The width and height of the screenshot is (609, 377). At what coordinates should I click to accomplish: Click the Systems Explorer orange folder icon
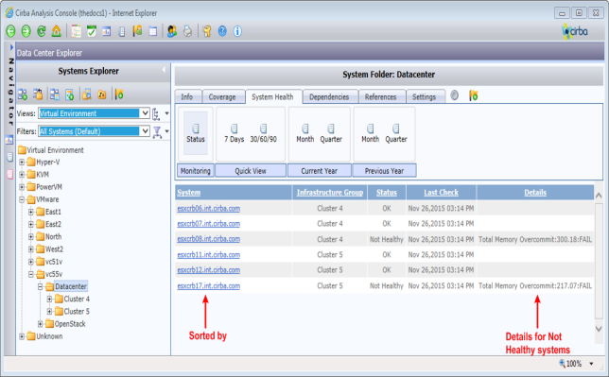[102, 94]
